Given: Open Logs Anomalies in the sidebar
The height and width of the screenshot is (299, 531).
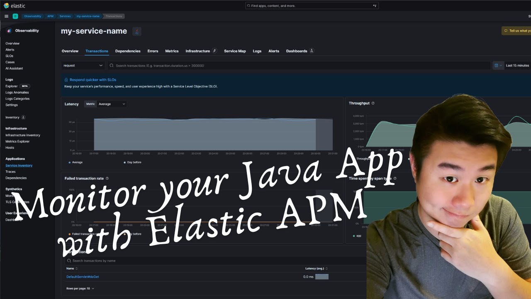Looking at the screenshot, I should click(x=17, y=92).
